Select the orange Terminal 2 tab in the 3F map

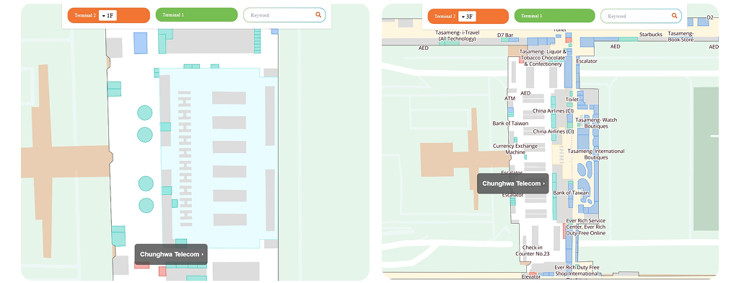(x=468, y=16)
